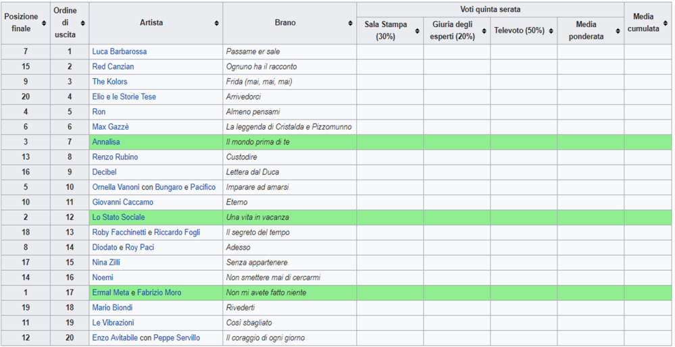This screenshot has width=675, height=347.
Task: Click sort arrows in Ordine di uscita header
Action: coord(84,23)
